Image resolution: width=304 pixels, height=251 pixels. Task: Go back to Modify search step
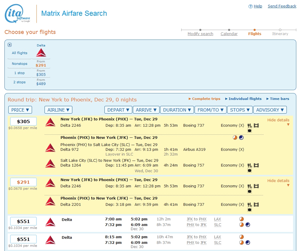[x=200, y=34]
